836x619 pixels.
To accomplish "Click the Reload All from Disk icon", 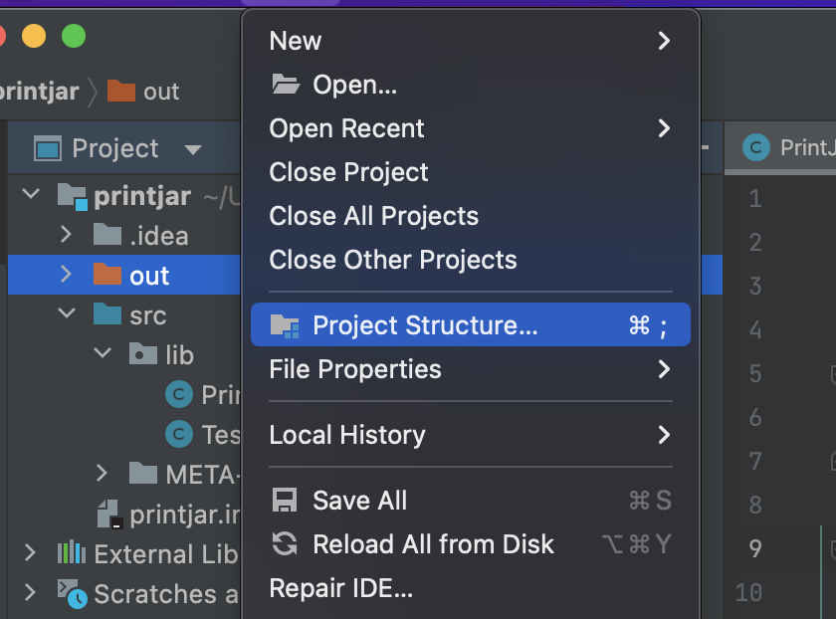I will pos(285,543).
